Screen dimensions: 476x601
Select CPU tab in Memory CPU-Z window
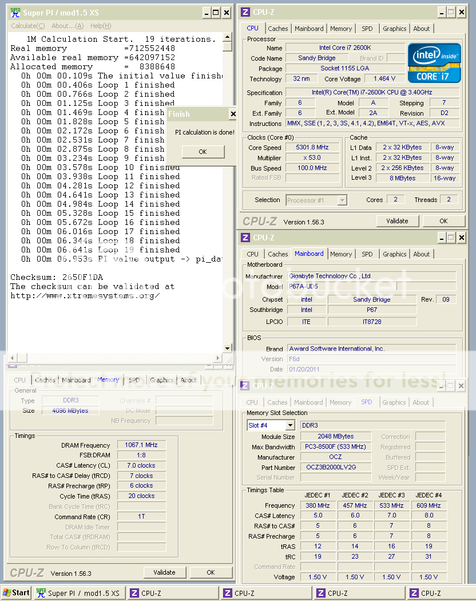point(19,380)
